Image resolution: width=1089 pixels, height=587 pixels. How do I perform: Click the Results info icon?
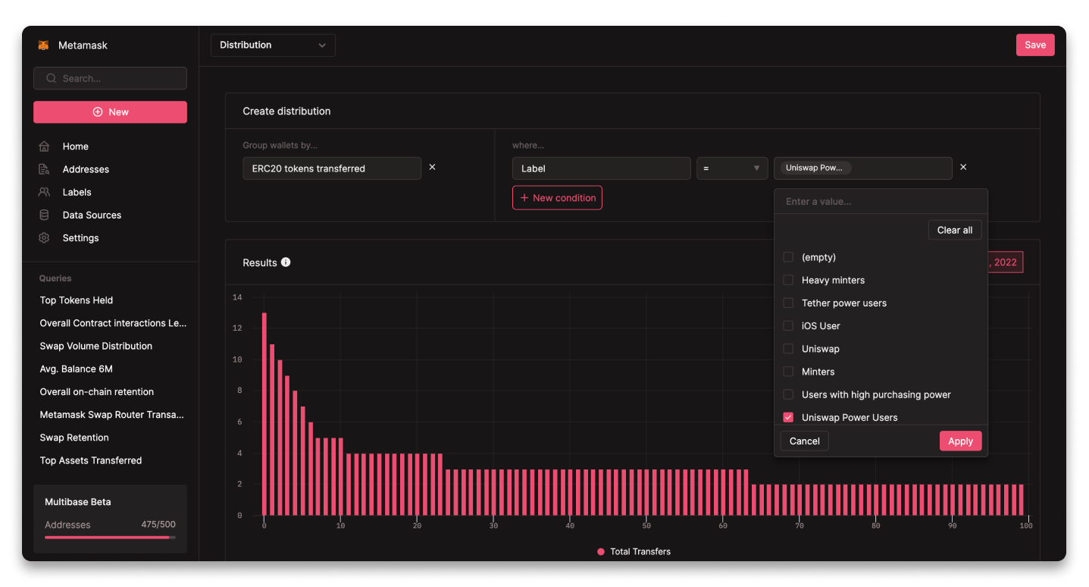click(286, 262)
